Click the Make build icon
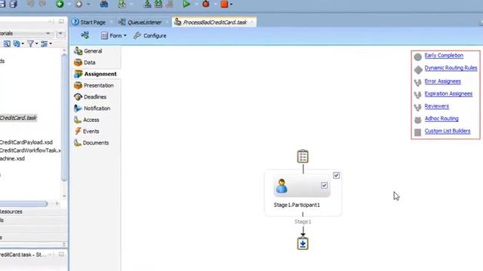Viewport: 483px width, 271px height. [x=148, y=4]
